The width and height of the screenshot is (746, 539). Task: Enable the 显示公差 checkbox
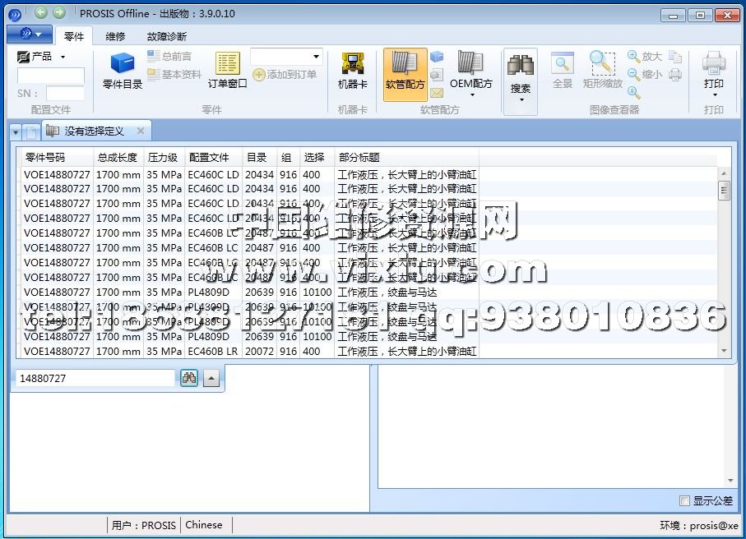point(685,500)
